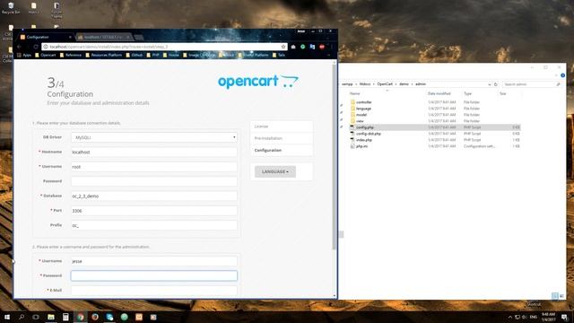The image size is (574, 323).
Task: Open the DB Driver MySQLi dropdown
Action: click(154, 137)
